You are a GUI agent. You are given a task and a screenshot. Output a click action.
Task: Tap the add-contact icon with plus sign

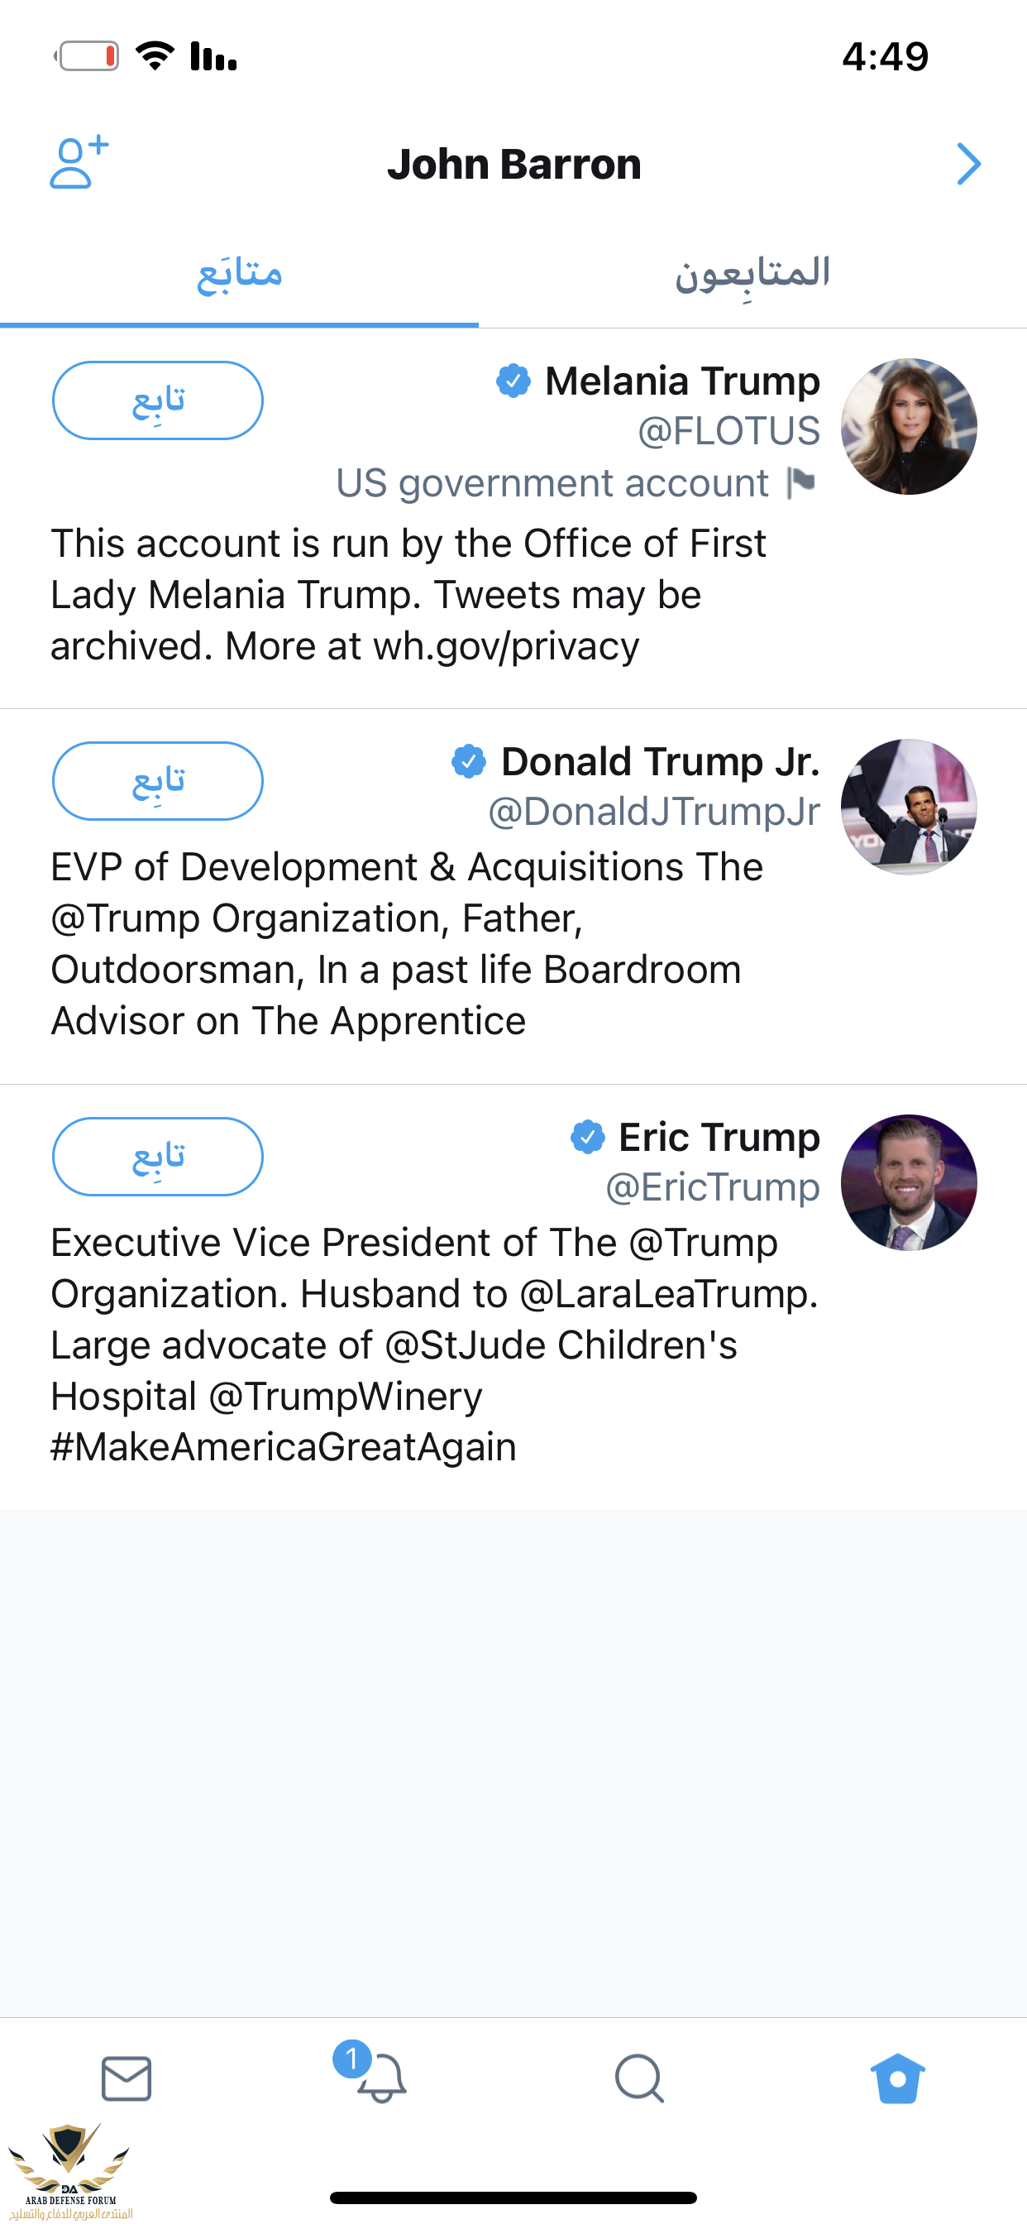click(79, 162)
